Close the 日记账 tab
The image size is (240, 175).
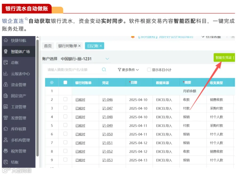pyautogui.click(x=101, y=46)
